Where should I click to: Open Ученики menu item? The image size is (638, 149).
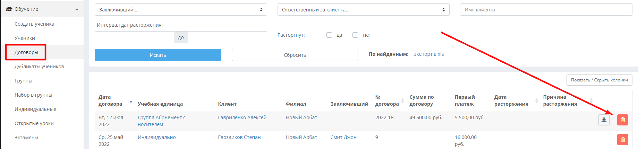25,38
